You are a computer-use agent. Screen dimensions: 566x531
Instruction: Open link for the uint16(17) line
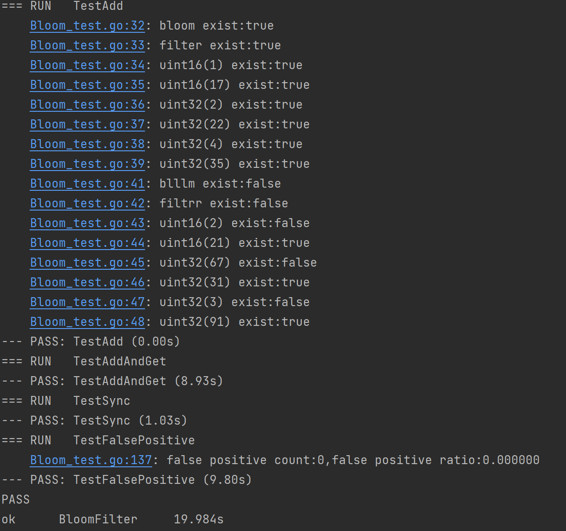87,85
